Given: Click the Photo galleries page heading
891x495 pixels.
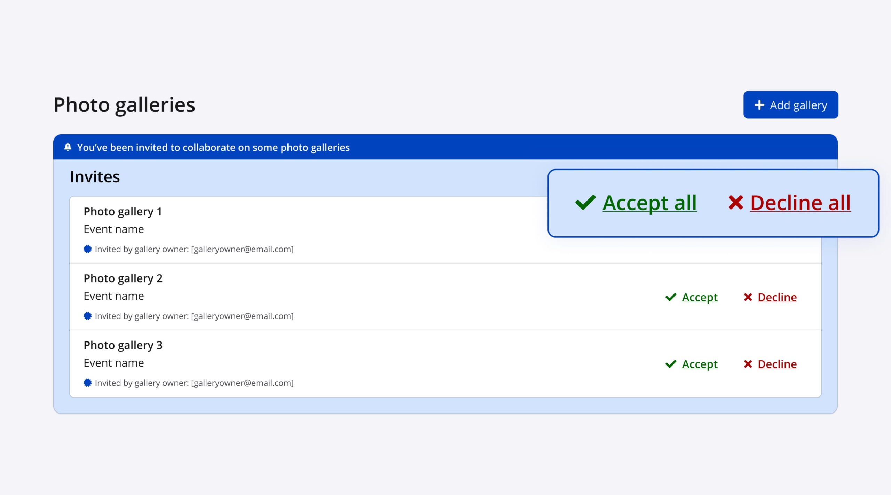Looking at the screenshot, I should click(124, 105).
